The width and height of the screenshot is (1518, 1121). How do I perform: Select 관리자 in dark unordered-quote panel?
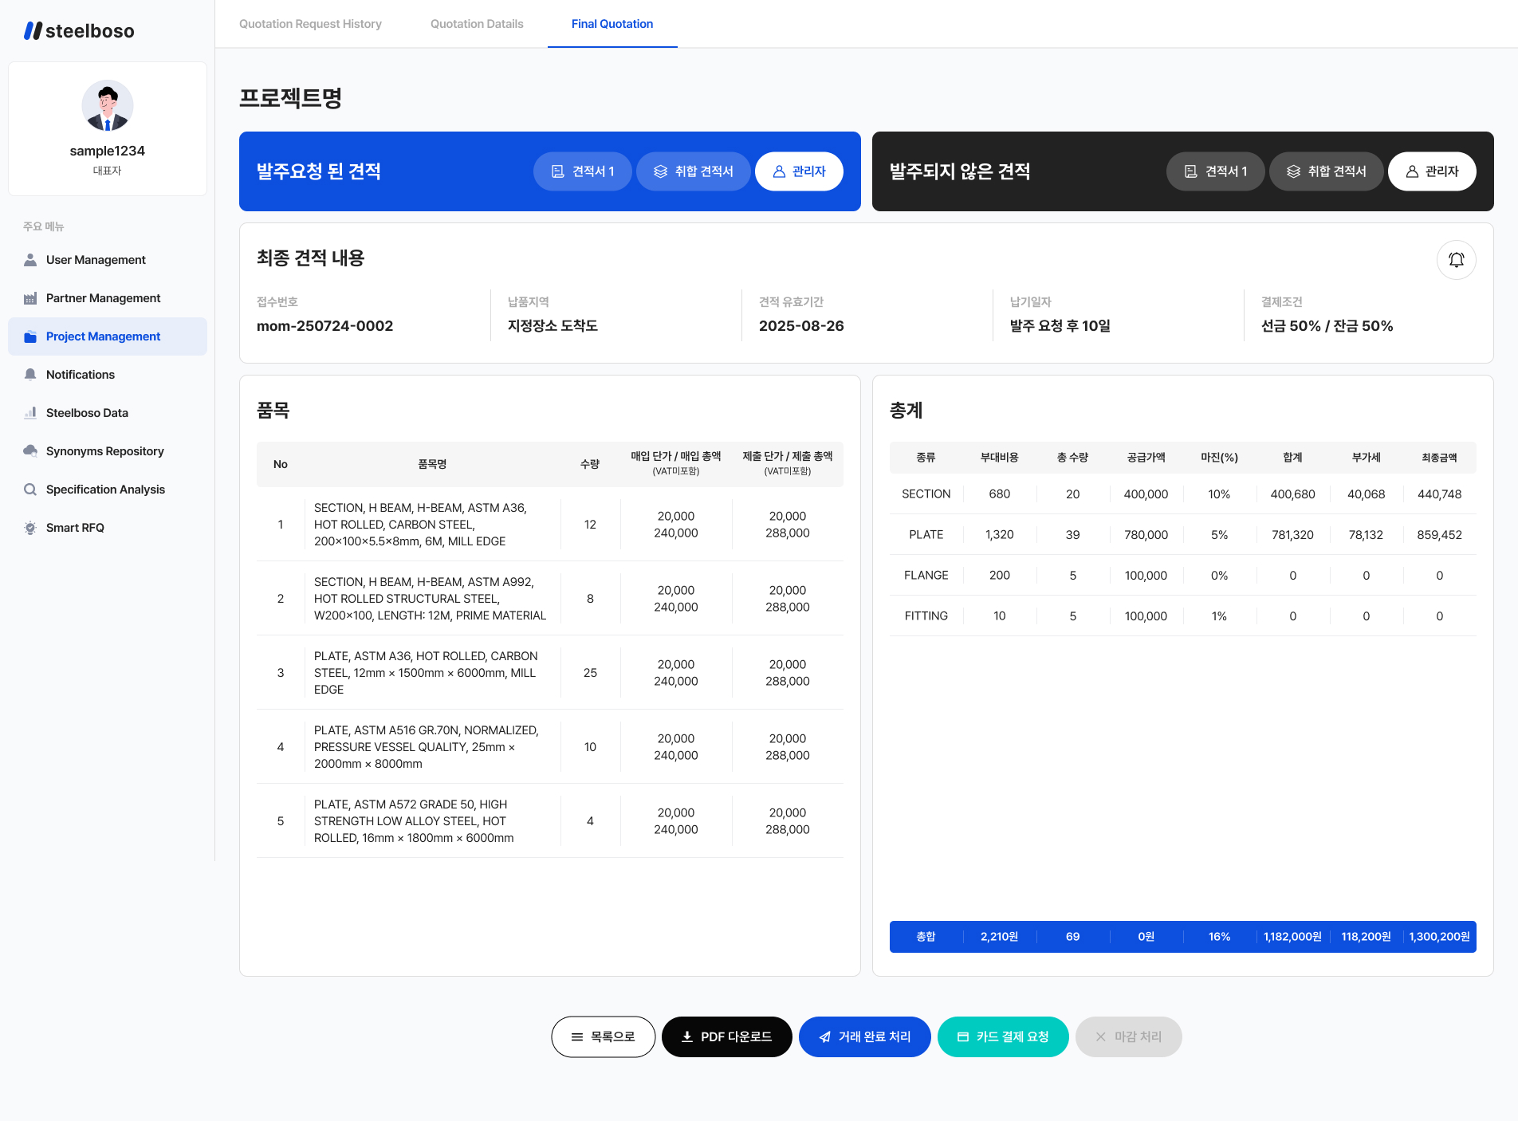tap(1432, 171)
